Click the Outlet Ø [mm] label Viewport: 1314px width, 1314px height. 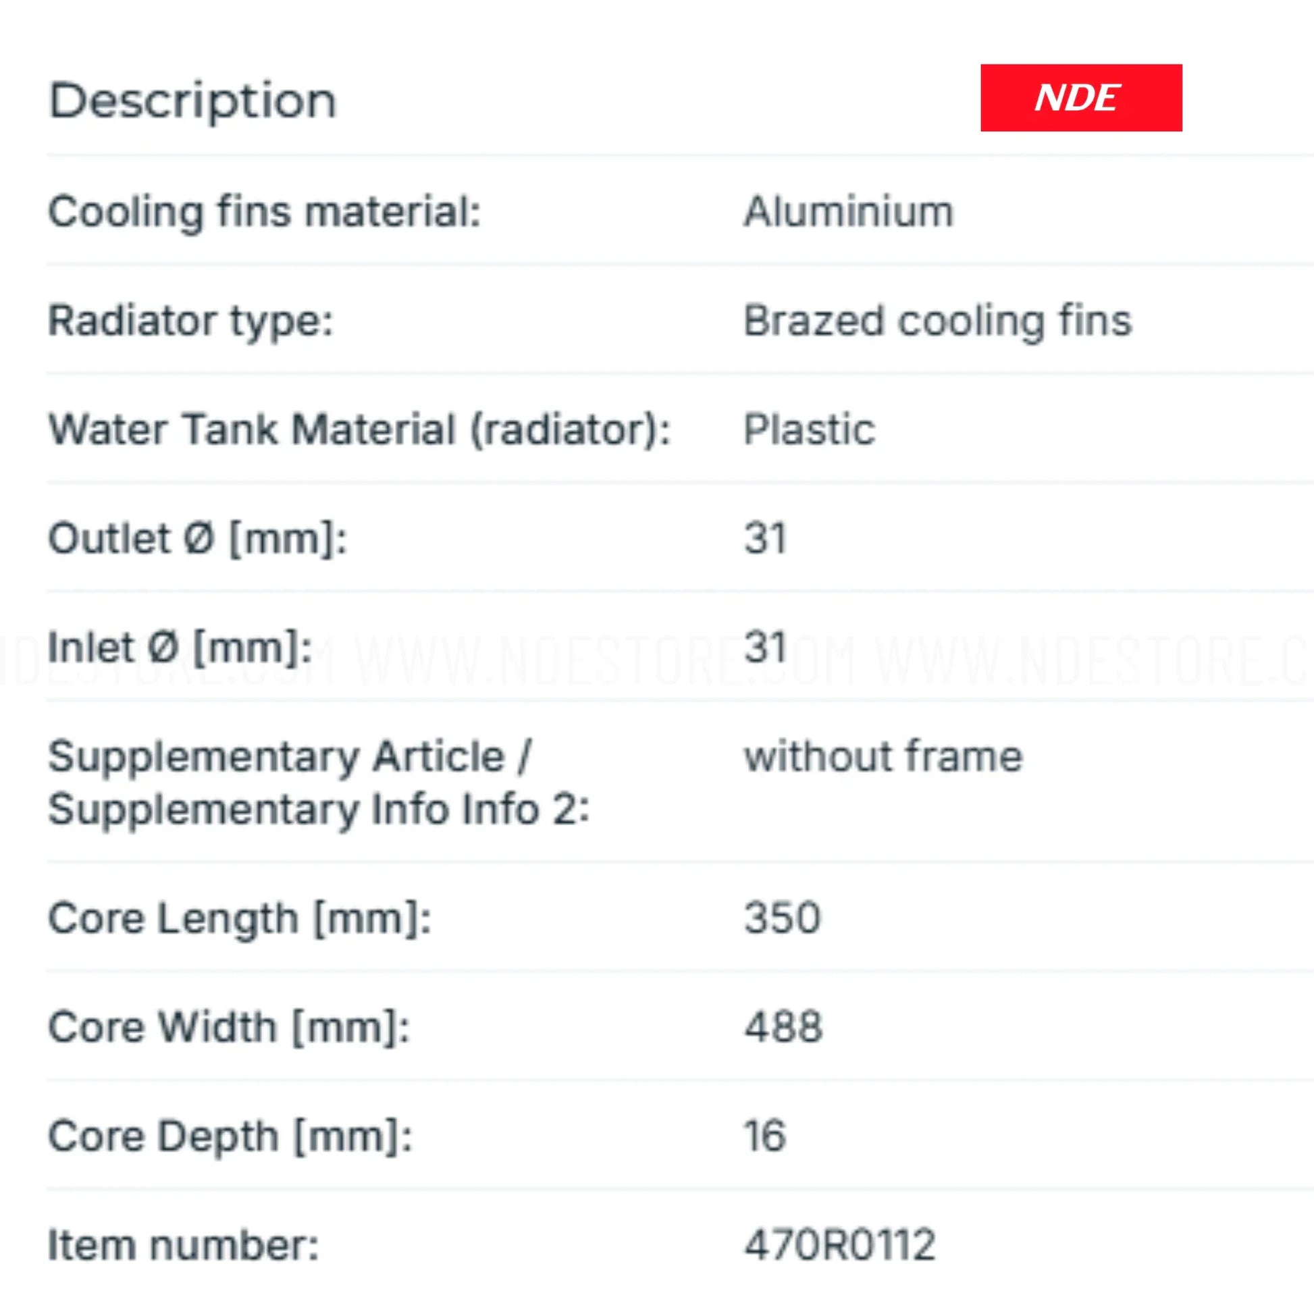[x=198, y=540]
